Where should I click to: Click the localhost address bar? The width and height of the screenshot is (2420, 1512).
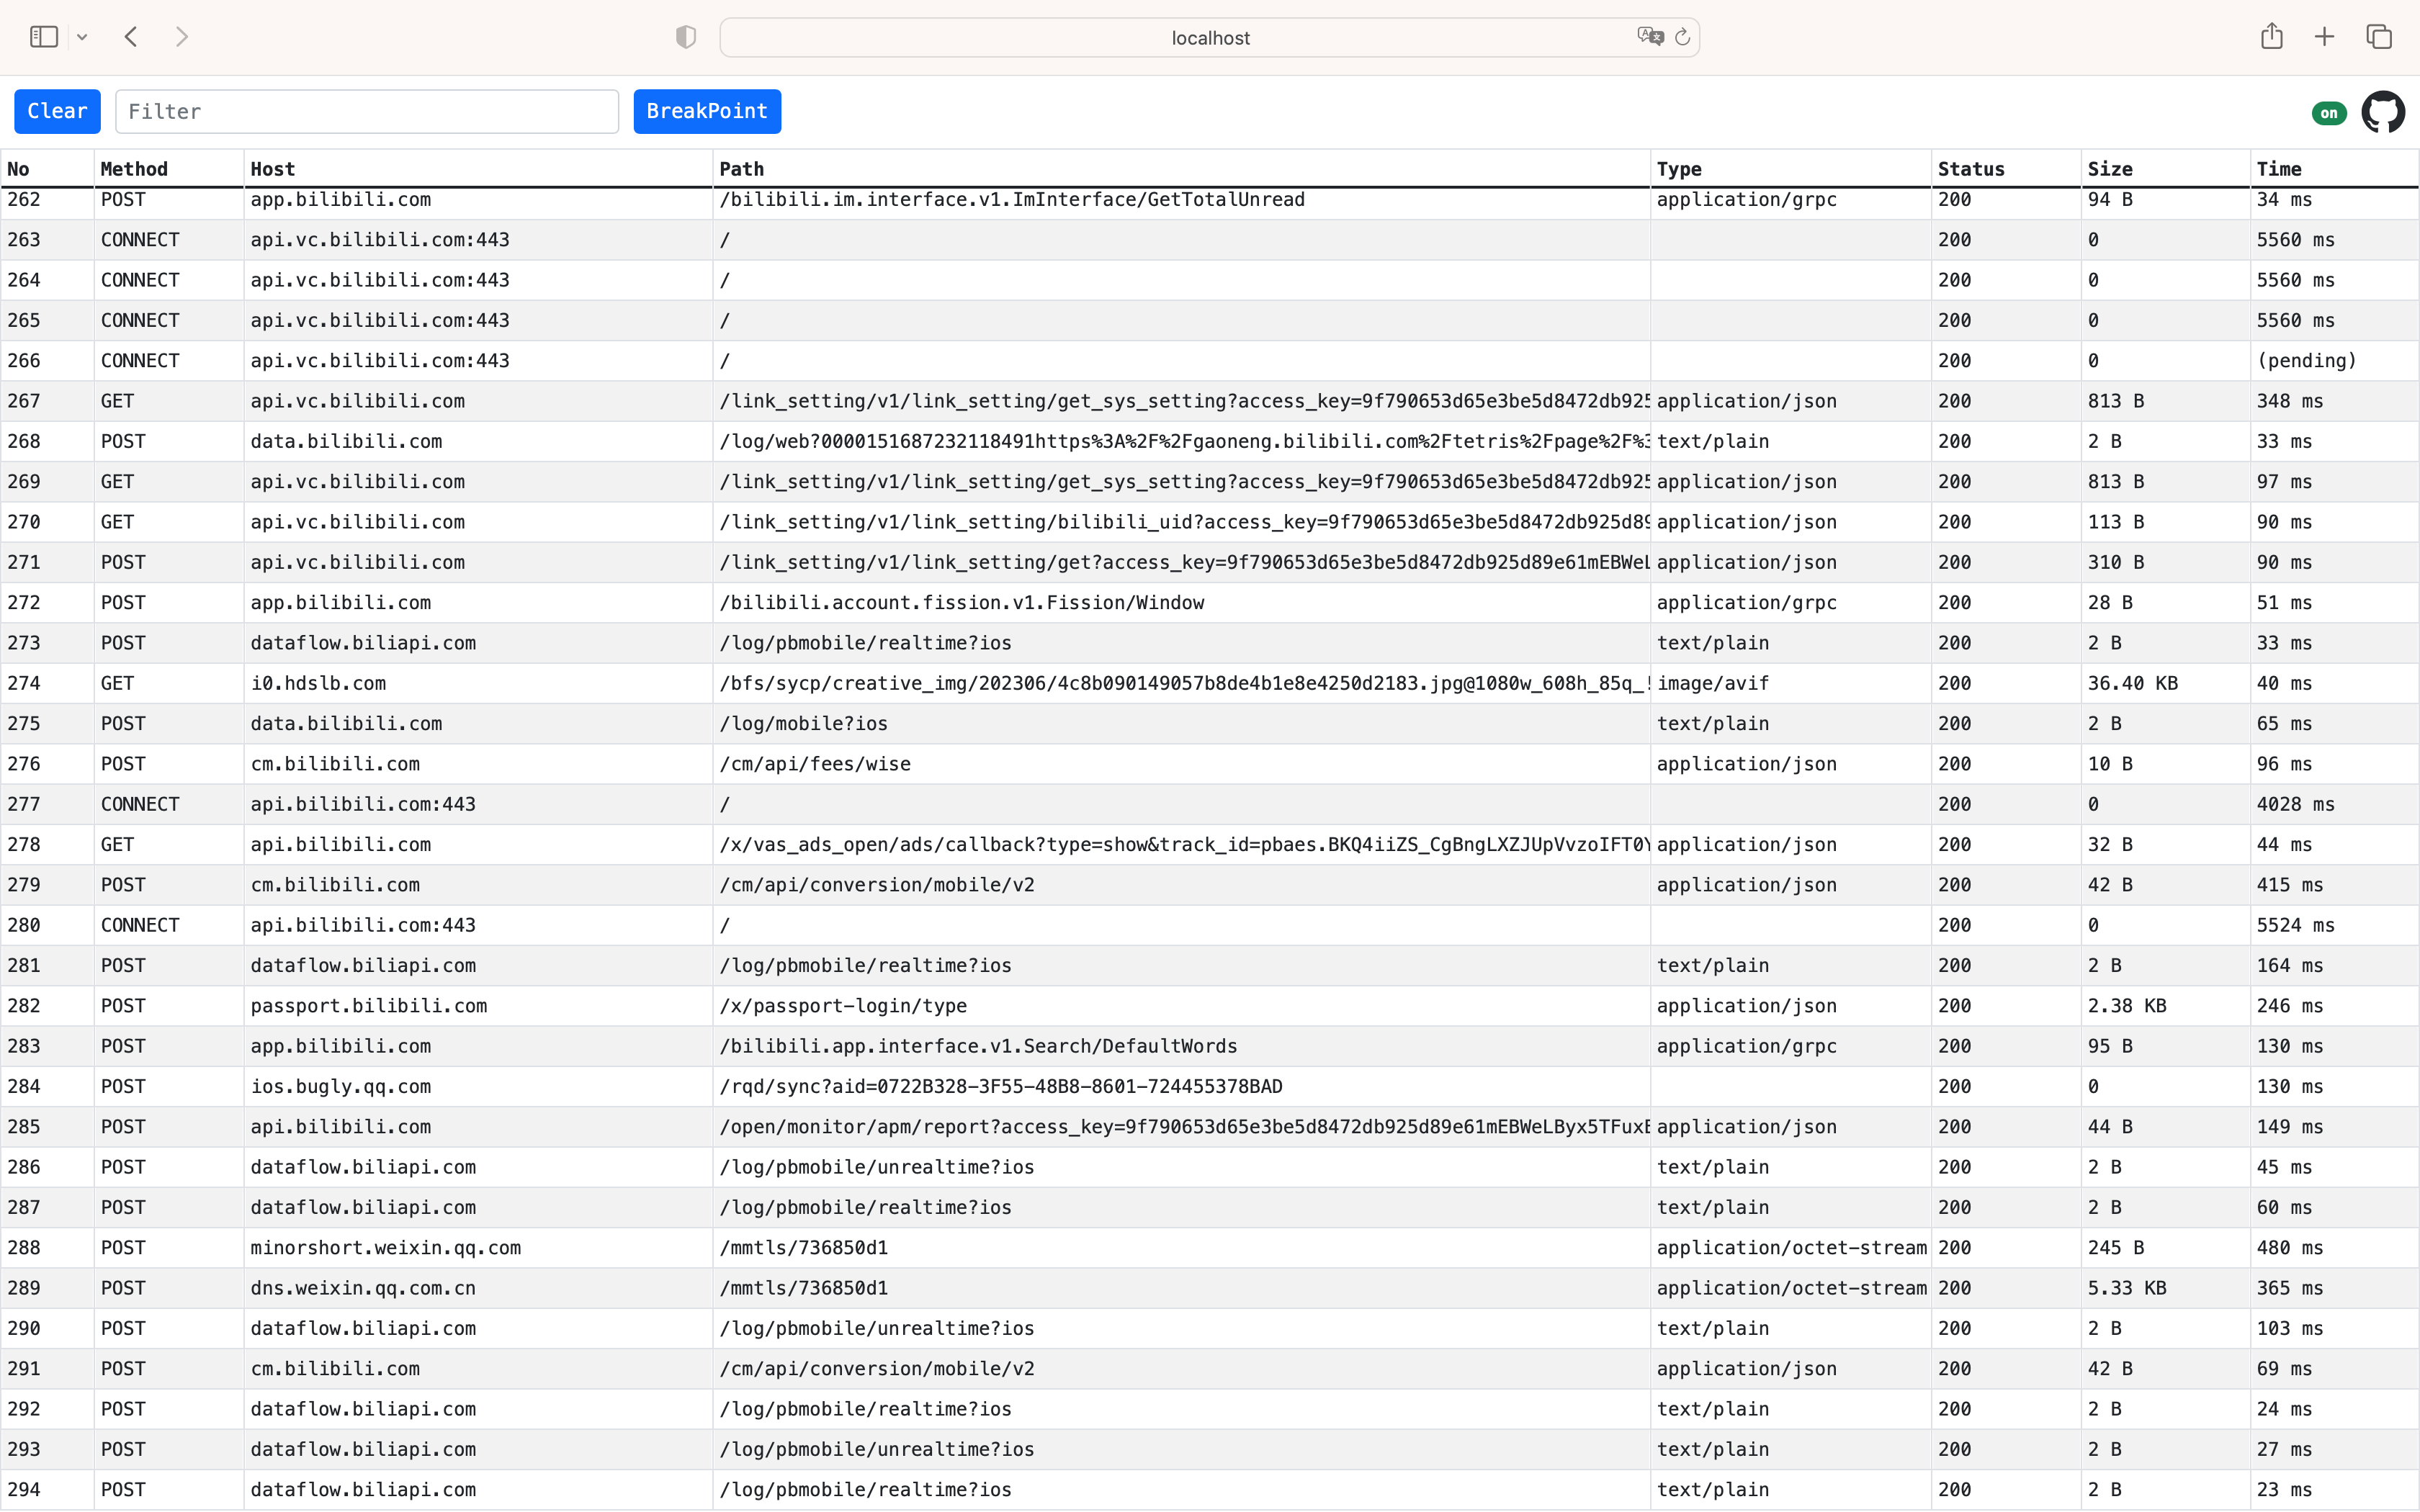click(x=1209, y=37)
